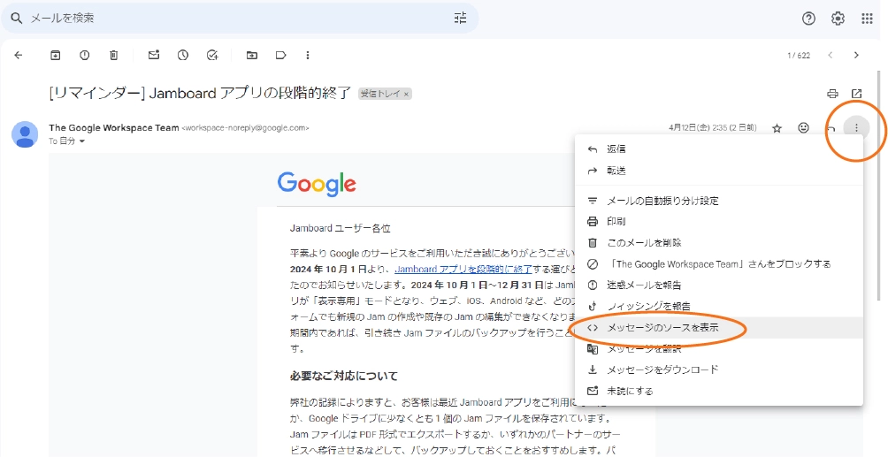The height and width of the screenshot is (457, 888).
Task: Select メッセージのソースを表示 from the menu
Action: [662, 327]
